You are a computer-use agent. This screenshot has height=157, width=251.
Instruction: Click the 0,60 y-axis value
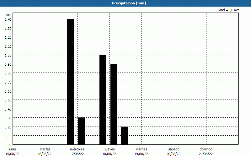click(x=8, y=91)
